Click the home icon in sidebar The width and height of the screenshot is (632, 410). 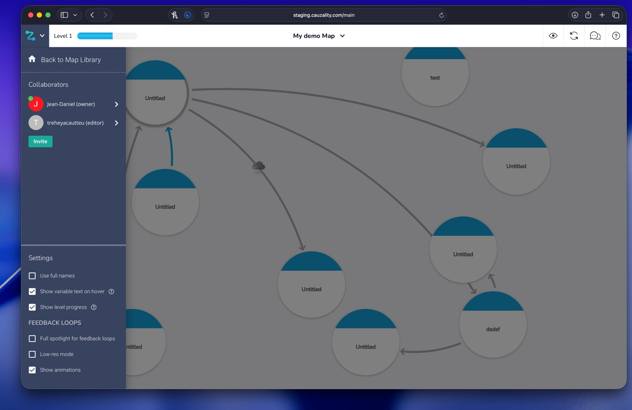tap(32, 59)
